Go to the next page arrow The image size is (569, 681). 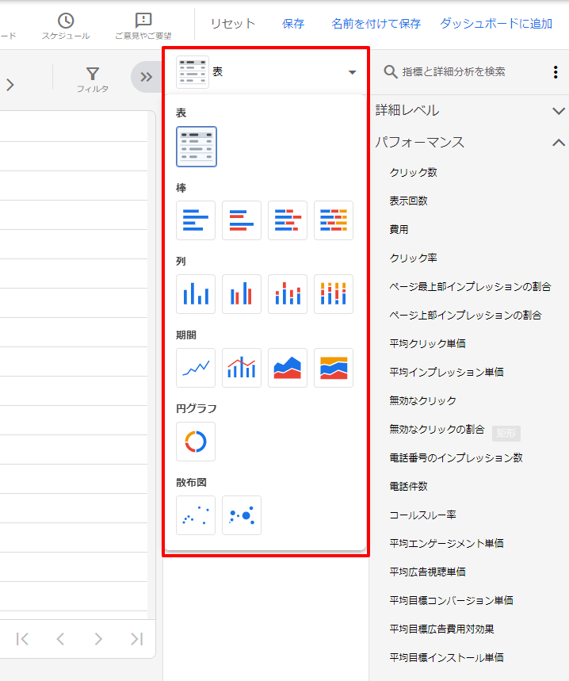pos(98,639)
